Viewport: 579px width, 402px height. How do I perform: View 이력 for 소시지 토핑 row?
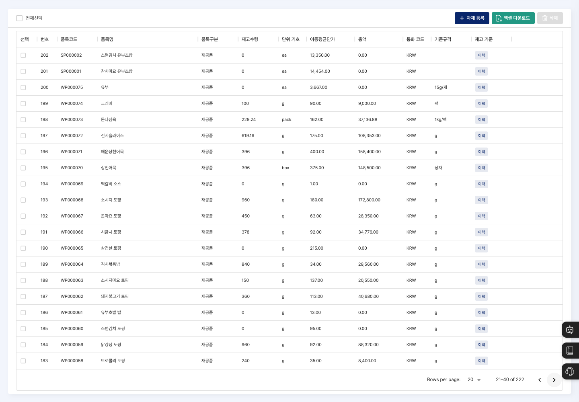[x=481, y=200]
